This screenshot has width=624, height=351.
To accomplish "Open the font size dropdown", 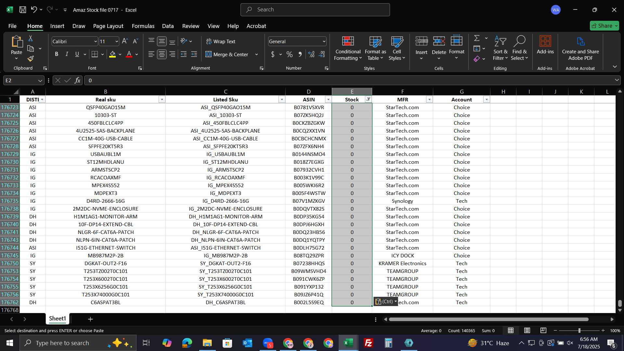I will (117, 41).
